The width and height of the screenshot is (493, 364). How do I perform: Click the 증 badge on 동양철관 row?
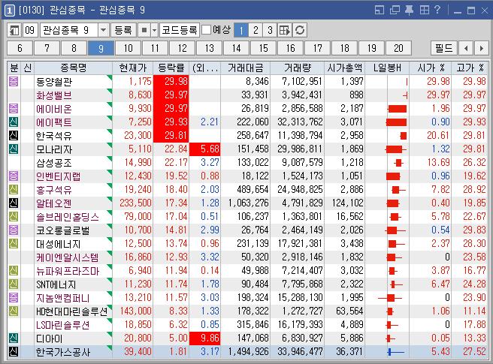(x=14, y=81)
